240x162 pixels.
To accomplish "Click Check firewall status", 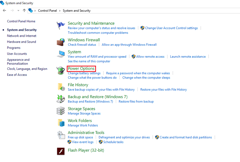I will (82, 45).
